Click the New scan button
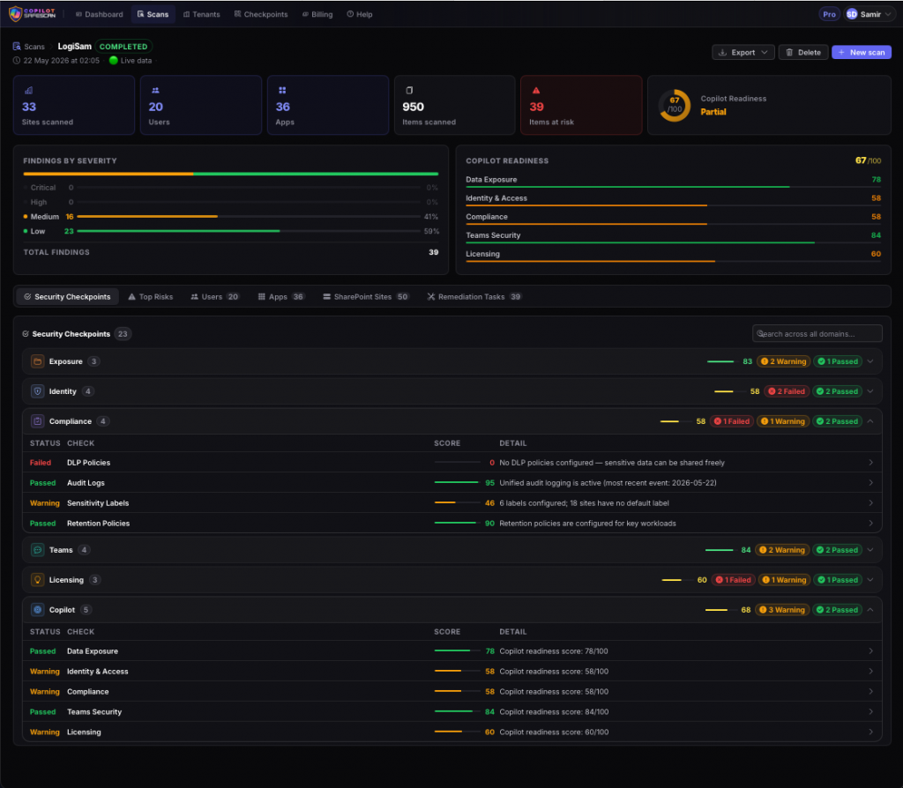903x788 pixels. (x=862, y=52)
